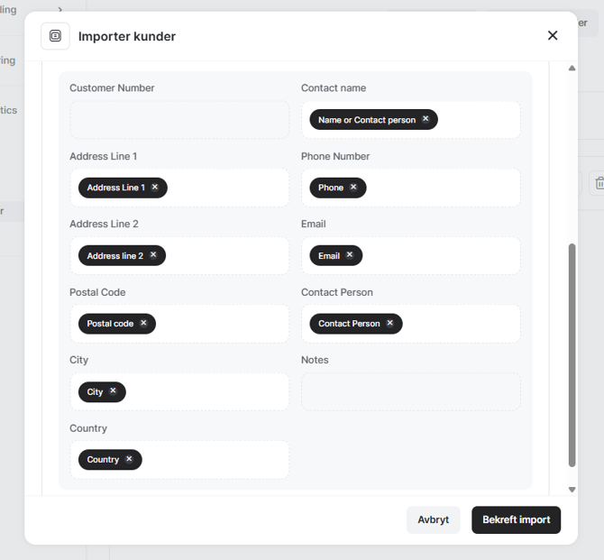Remove the Name or Contact person tag

tap(426, 119)
